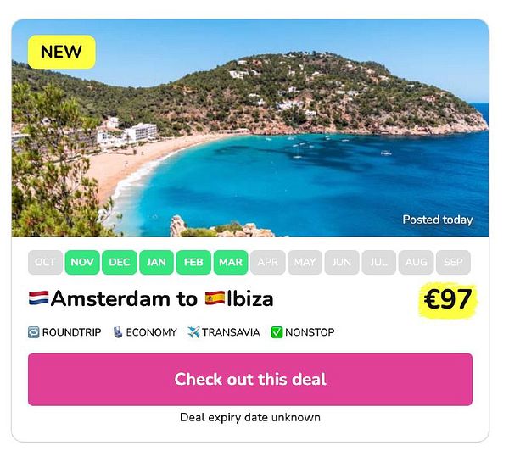Select the DEC month chip
This screenshot has width=509, height=462.
click(120, 262)
